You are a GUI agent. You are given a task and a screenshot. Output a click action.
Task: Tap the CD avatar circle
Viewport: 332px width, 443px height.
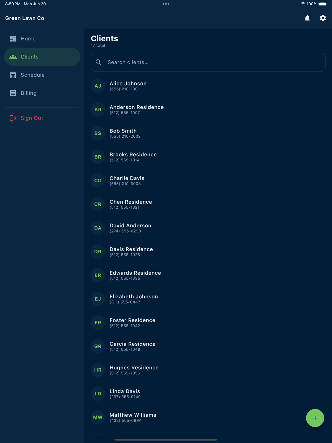coord(98,181)
